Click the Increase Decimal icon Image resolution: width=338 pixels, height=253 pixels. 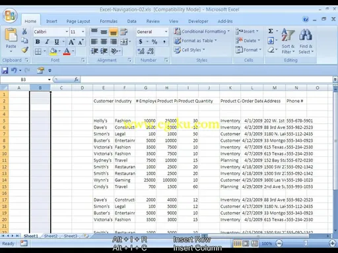tap(141, 51)
